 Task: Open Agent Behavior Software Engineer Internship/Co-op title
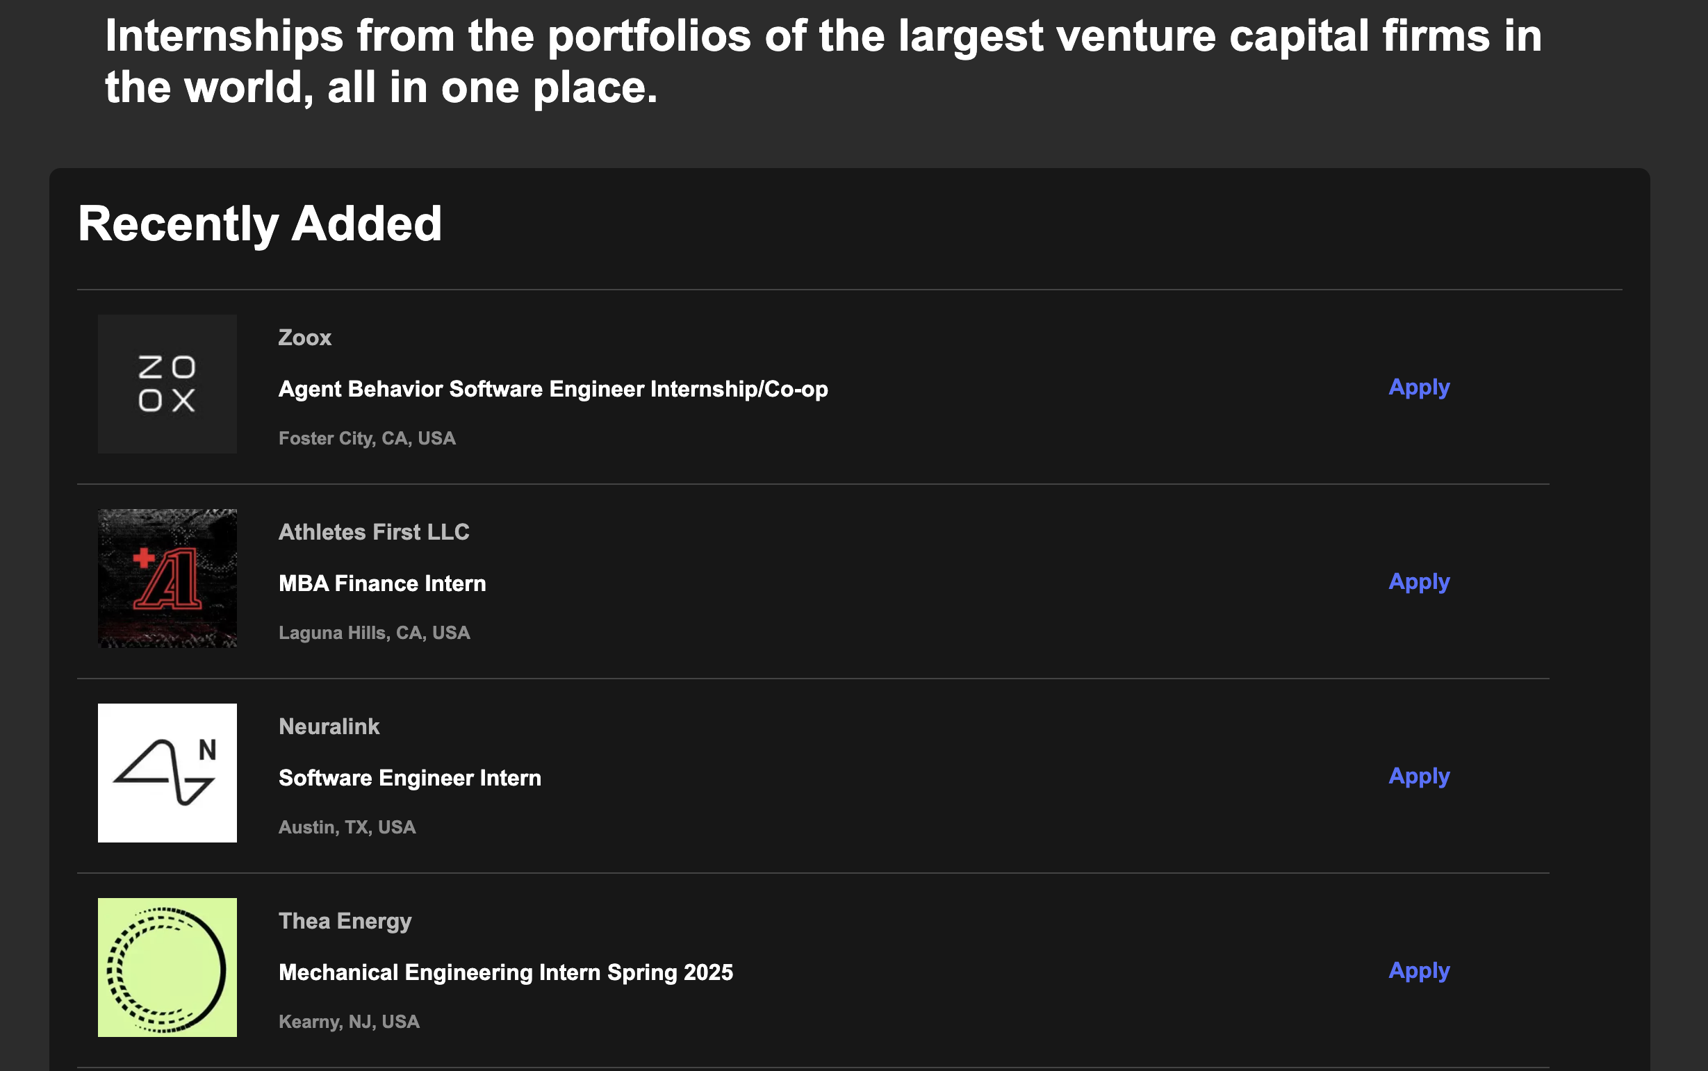pos(554,389)
